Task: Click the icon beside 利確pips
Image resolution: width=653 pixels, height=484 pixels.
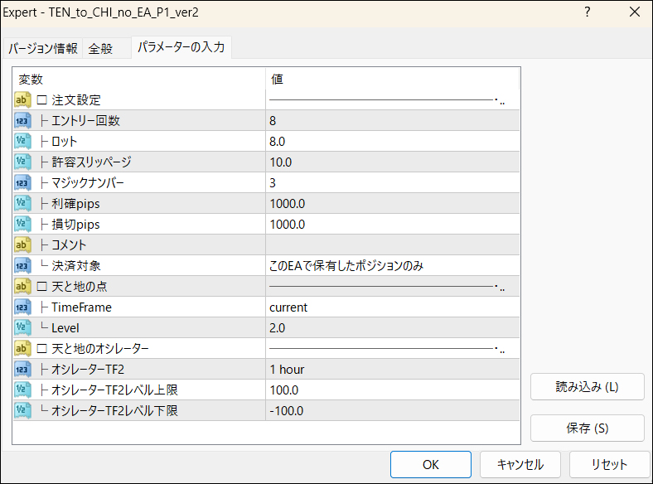Action: click(23, 204)
